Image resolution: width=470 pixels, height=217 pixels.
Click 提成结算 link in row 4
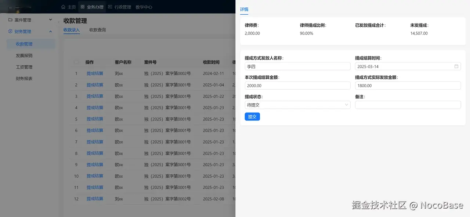[x=95, y=108]
